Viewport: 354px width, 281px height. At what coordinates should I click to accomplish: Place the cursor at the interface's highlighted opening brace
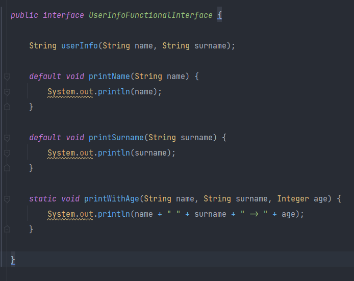pyautogui.click(x=219, y=15)
